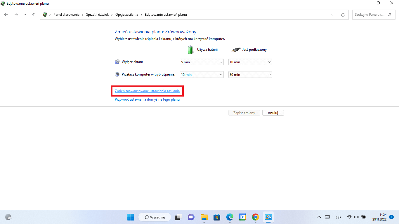Image resolution: width=399 pixels, height=224 pixels.
Task: Open sleep battery dropdown (15 min)
Action: tap(202, 75)
